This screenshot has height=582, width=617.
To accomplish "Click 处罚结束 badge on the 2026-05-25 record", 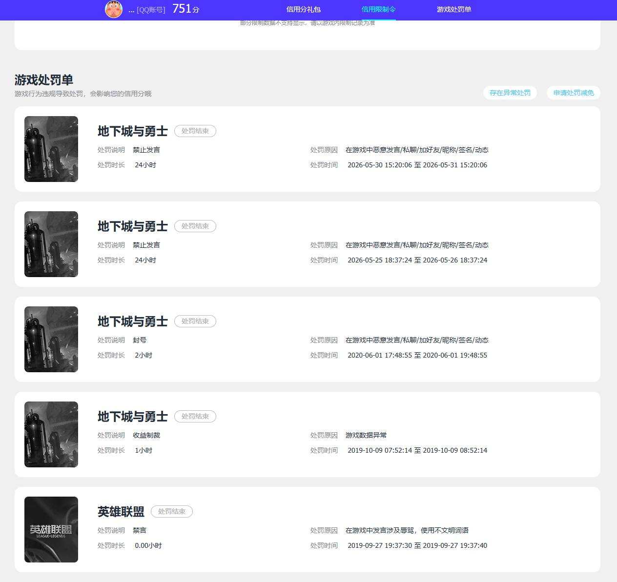I will pyautogui.click(x=195, y=226).
